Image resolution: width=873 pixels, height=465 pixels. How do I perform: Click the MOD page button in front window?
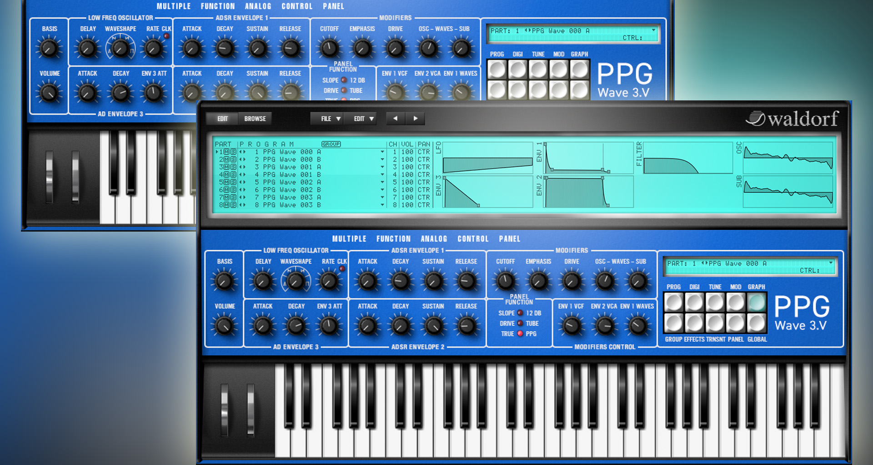pyautogui.click(x=735, y=302)
